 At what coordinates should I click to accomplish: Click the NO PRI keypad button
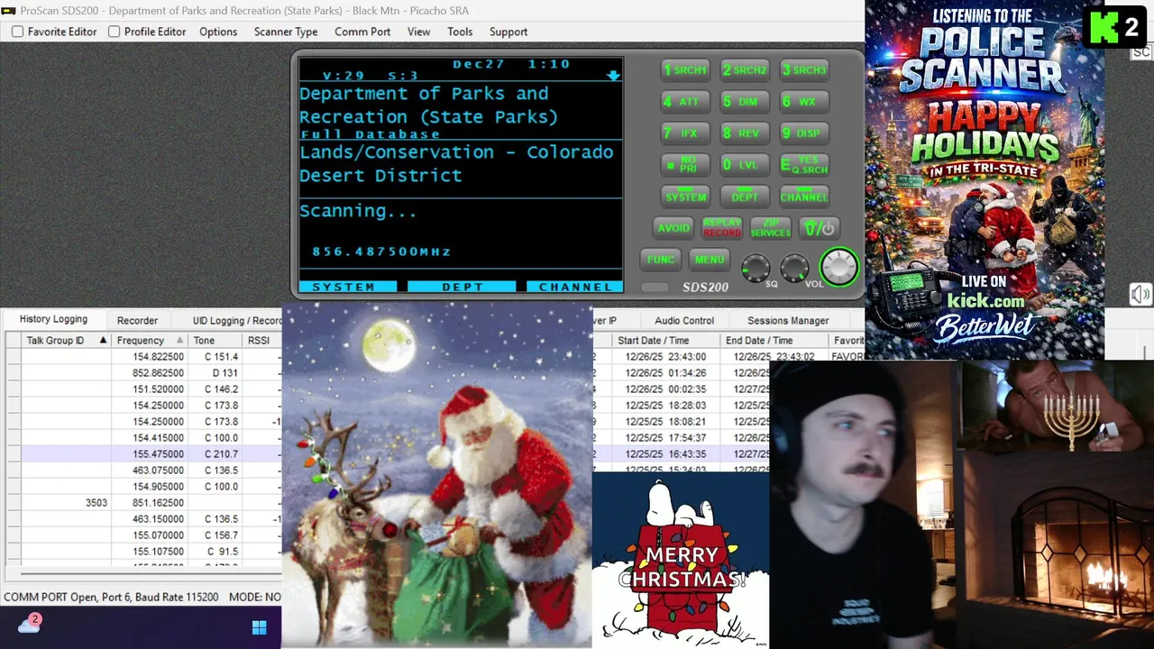685,165
